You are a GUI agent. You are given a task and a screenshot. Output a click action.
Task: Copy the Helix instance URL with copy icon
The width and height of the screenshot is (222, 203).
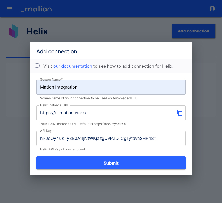[x=179, y=113]
